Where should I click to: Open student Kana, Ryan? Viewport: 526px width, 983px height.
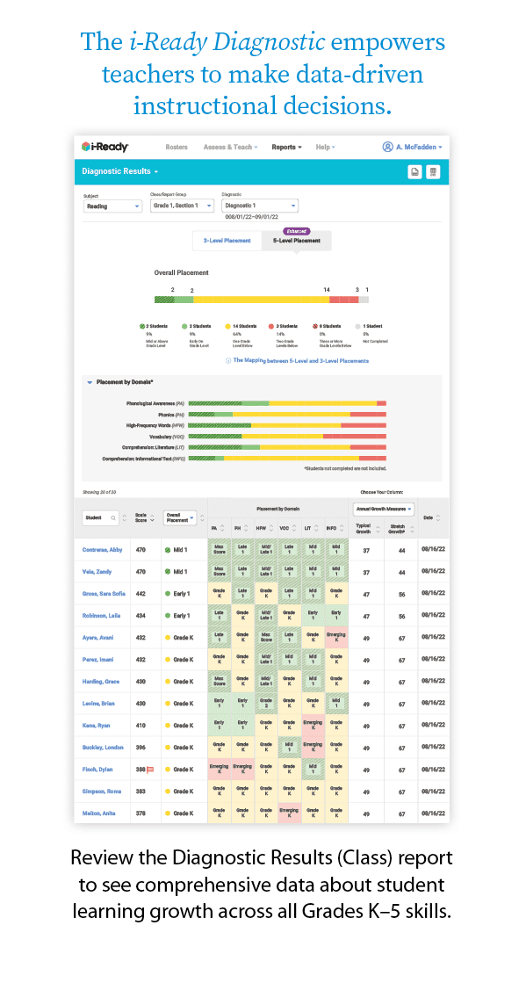click(x=96, y=726)
